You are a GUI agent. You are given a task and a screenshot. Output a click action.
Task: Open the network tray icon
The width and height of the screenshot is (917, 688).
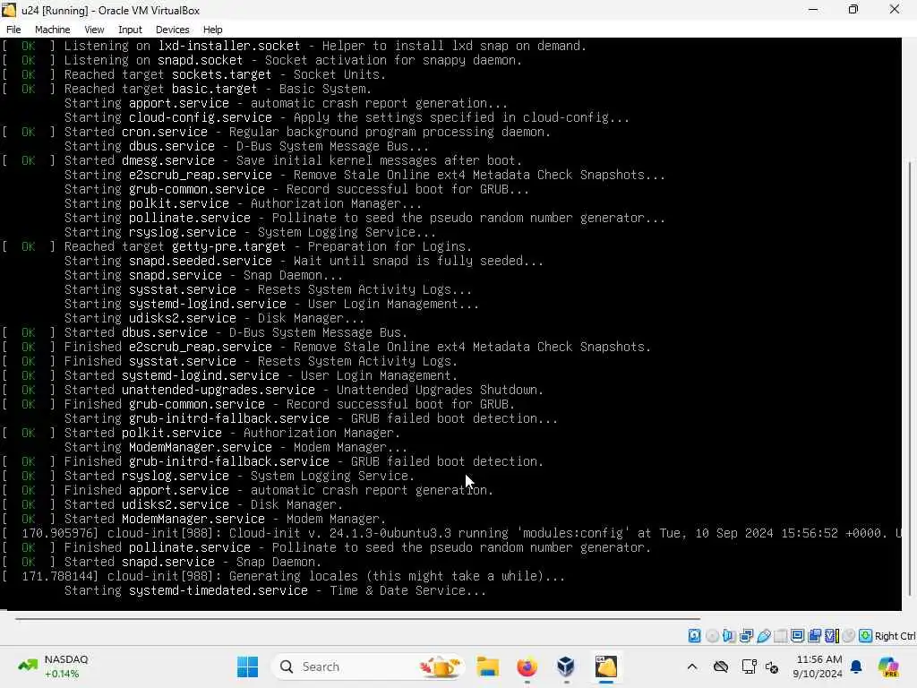click(748, 666)
